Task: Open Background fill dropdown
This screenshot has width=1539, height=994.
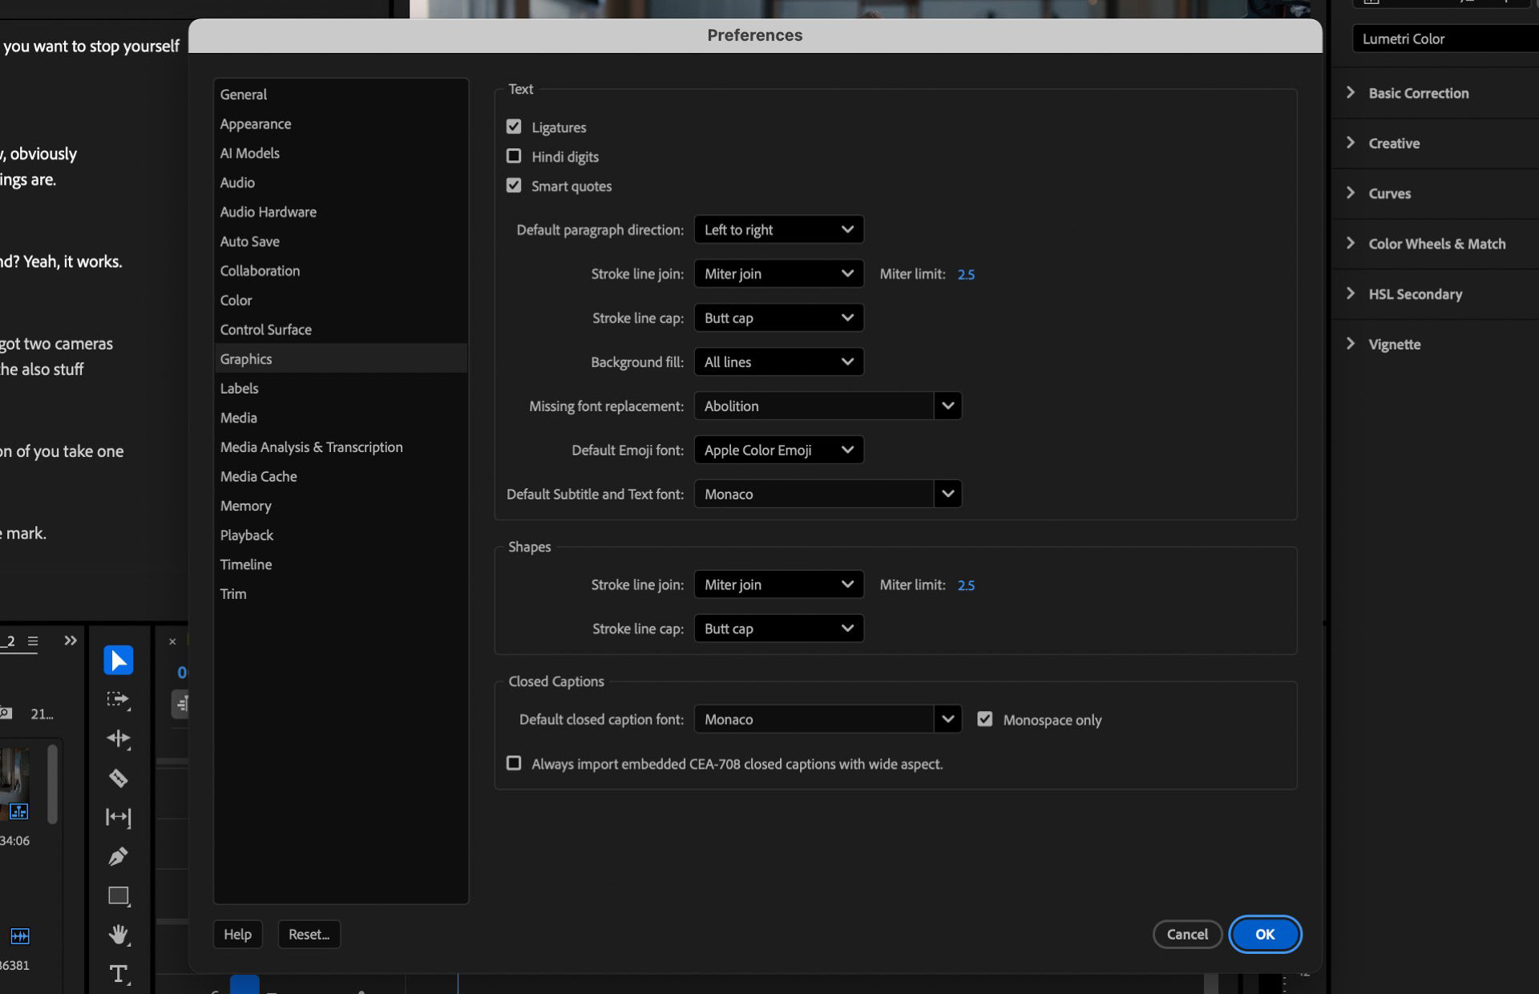Action: pos(778,362)
